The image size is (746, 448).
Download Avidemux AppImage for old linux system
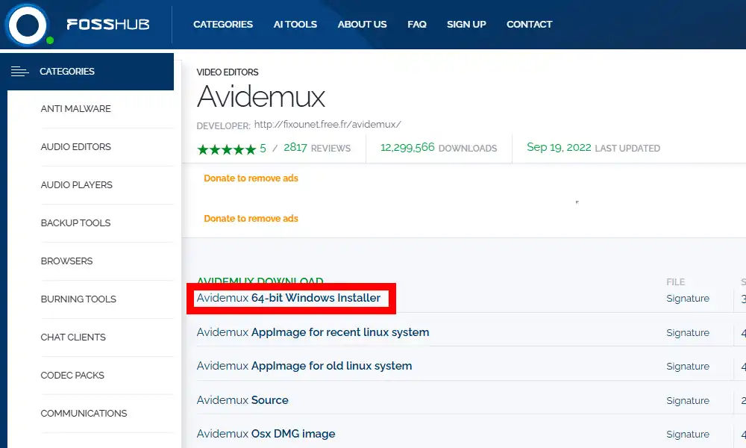304,366
